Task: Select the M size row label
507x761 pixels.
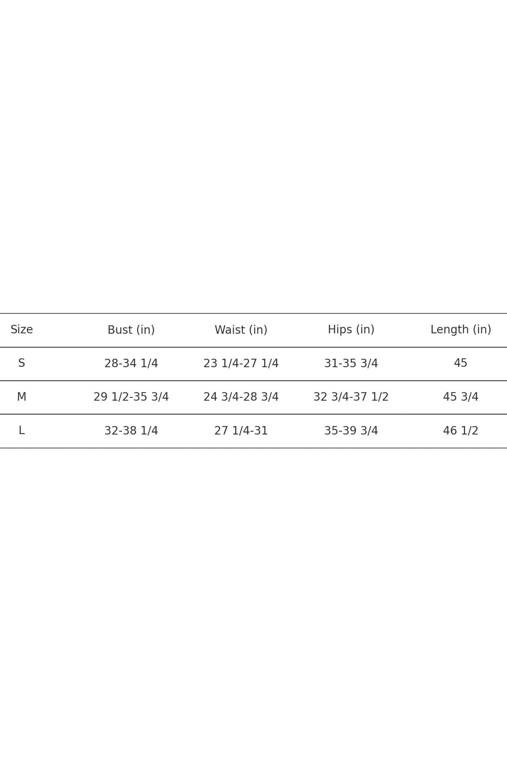Action: point(22,397)
